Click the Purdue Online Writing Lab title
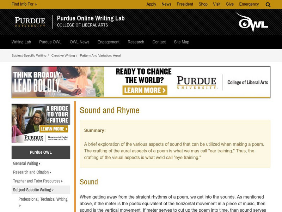282x212 pixels. coord(91,18)
